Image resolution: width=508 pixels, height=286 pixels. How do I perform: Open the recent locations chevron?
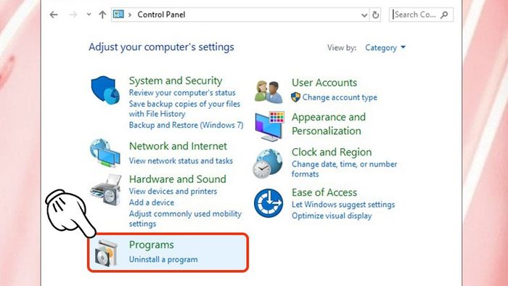tap(89, 15)
